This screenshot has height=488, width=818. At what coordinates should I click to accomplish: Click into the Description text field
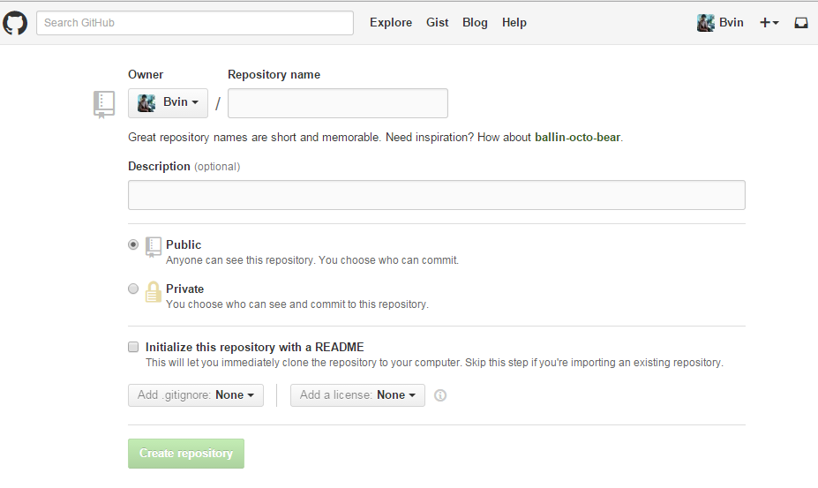click(437, 195)
